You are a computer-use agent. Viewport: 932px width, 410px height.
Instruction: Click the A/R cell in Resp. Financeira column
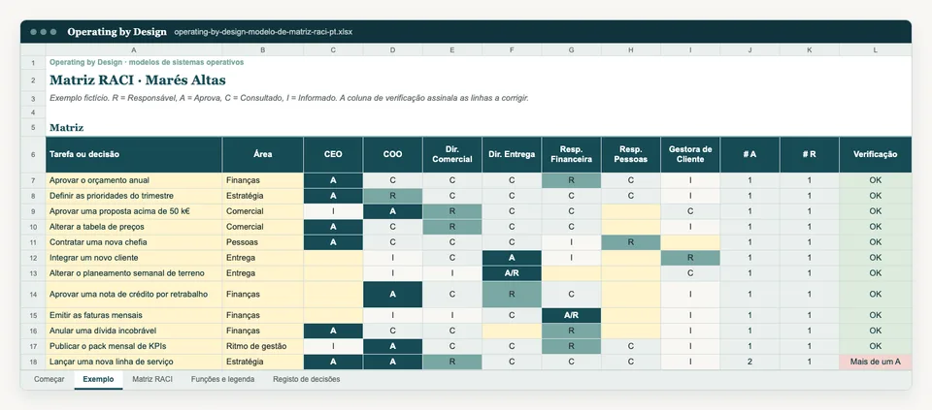click(x=571, y=315)
